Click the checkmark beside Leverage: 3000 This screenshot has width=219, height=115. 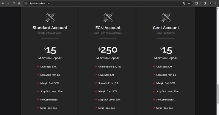38,66
